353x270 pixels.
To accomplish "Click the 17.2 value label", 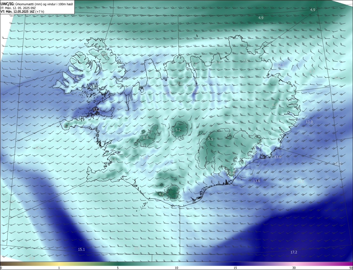I will (294, 252).
